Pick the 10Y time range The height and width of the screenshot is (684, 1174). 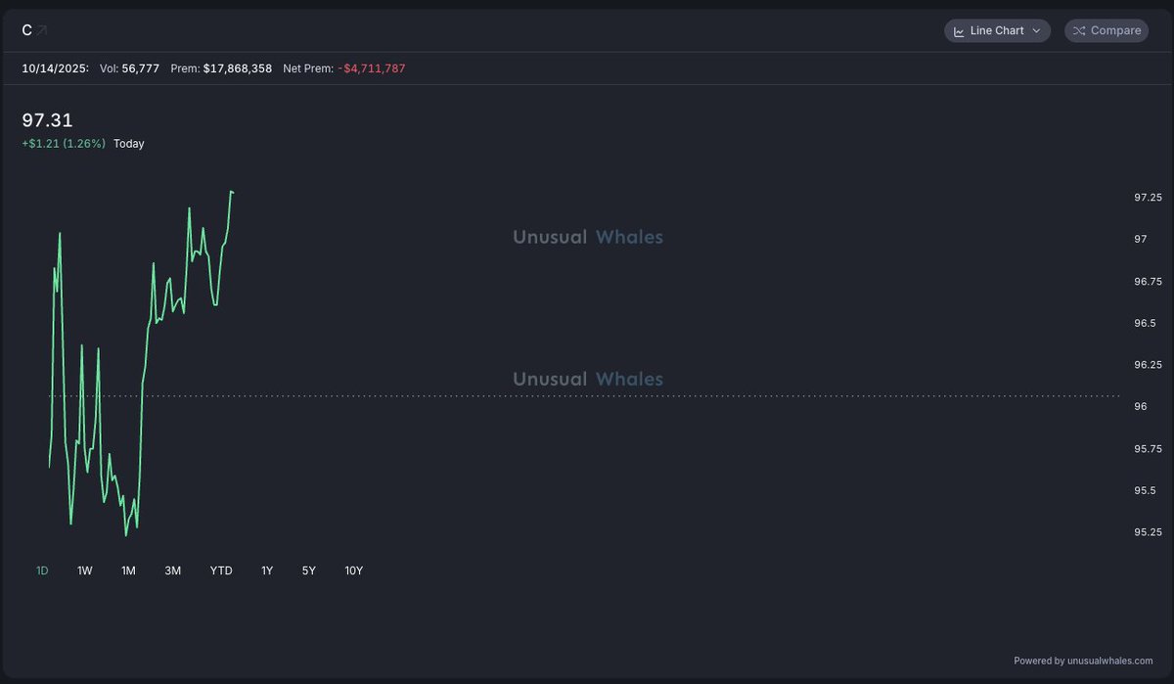[354, 570]
